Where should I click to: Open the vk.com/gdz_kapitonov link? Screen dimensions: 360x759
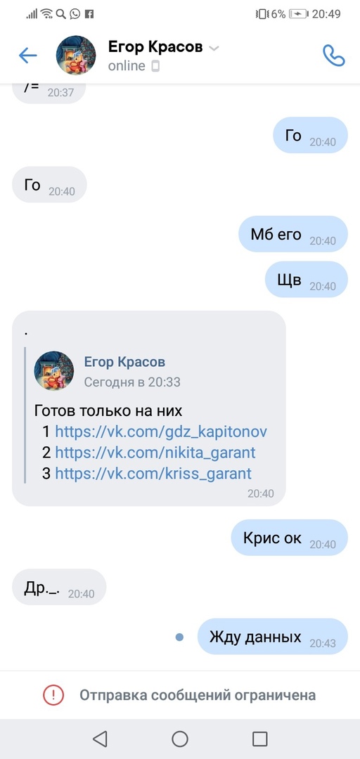click(x=161, y=432)
